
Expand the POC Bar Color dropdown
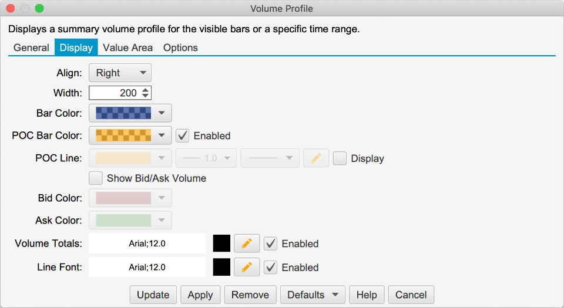[x=130, y=136]
